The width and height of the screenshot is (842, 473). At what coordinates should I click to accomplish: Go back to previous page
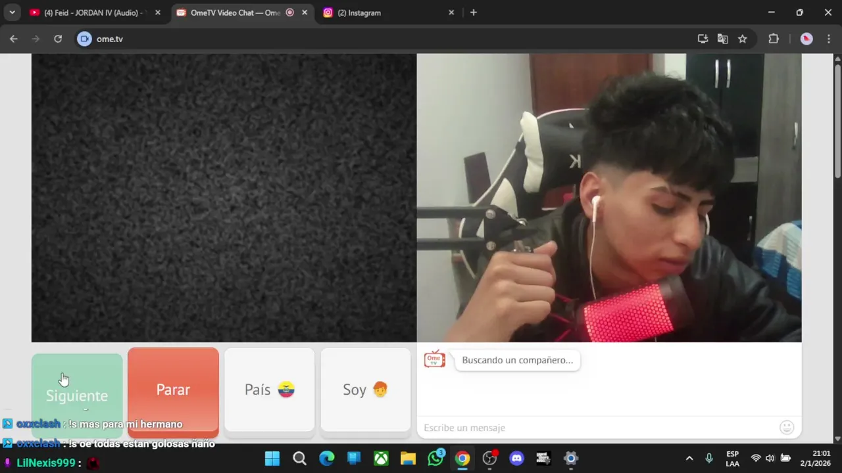(14, 39)
